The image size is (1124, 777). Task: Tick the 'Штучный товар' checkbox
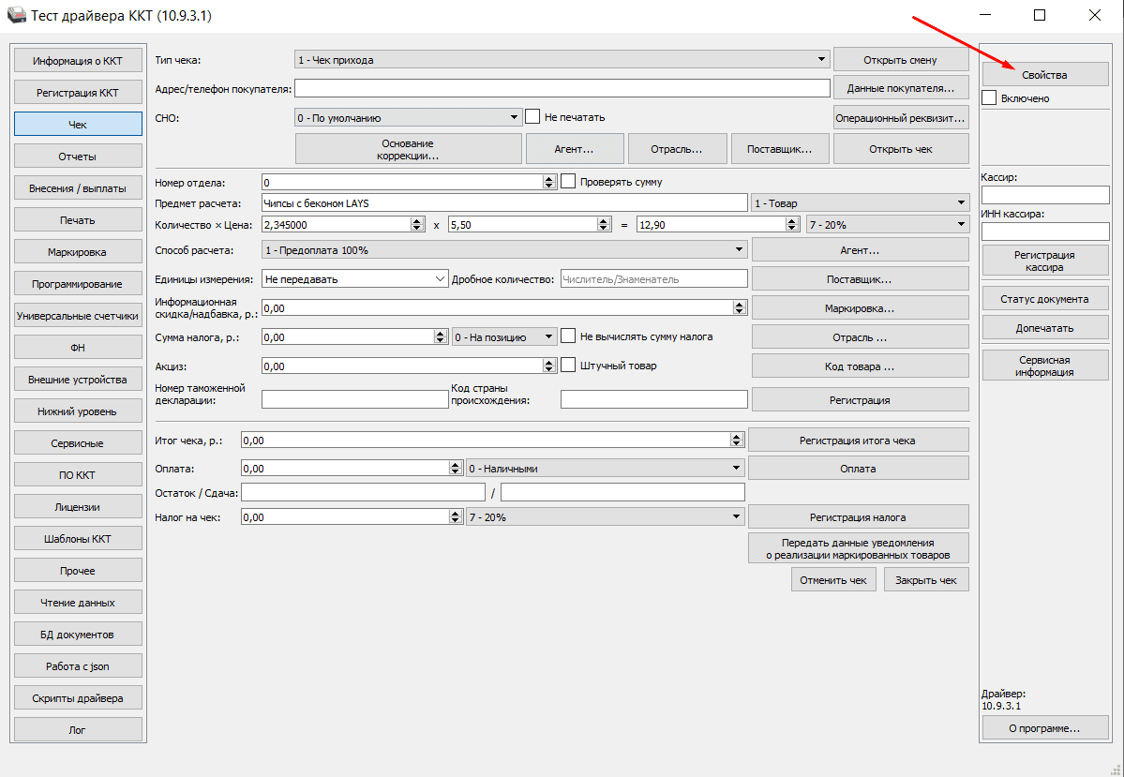coord(568,366)
